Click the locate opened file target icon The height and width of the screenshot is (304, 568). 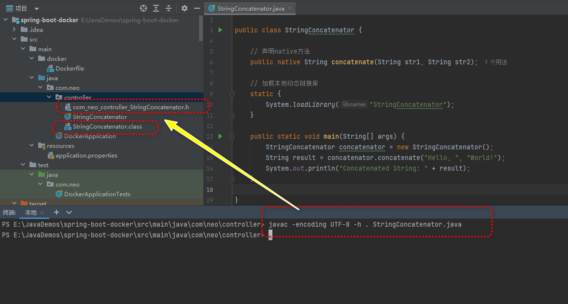click(x=143, y=8)
